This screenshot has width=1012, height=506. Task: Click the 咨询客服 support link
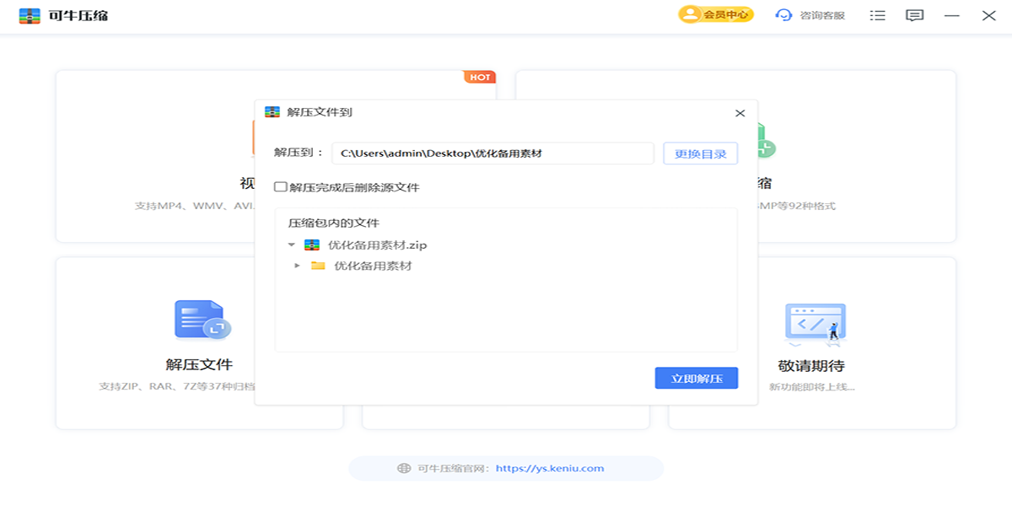(810, 15)
